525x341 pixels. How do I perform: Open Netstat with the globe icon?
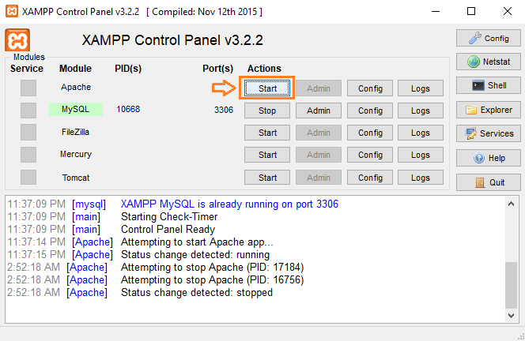coord(489,62)
